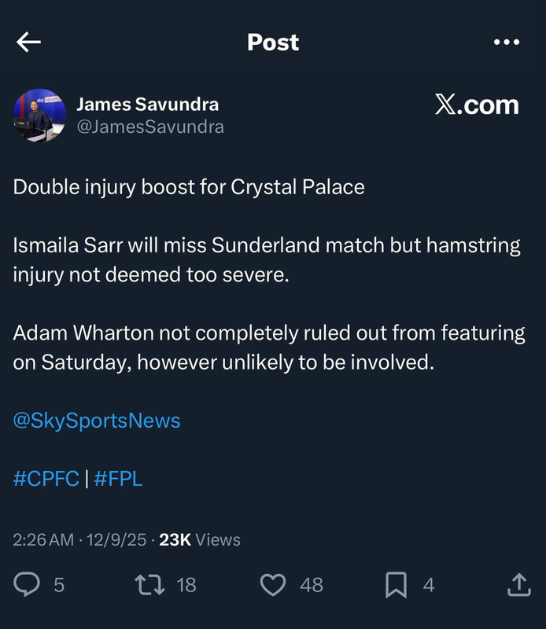This screenshot has height=629, width=546.
Task: Like the post with heart icon
Action: [x=273, y=584]
